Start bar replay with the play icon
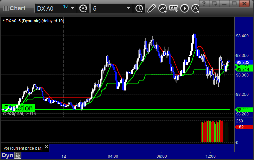This screenshot has height=160, width=254. [185, 8]
